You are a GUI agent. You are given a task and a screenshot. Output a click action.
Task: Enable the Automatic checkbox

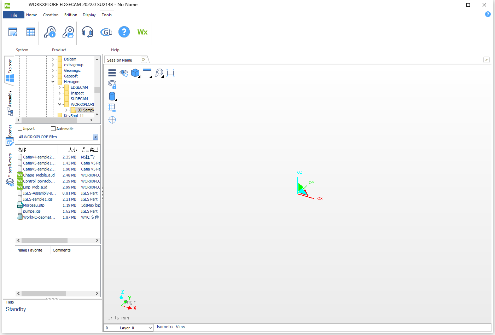(53, 129)
